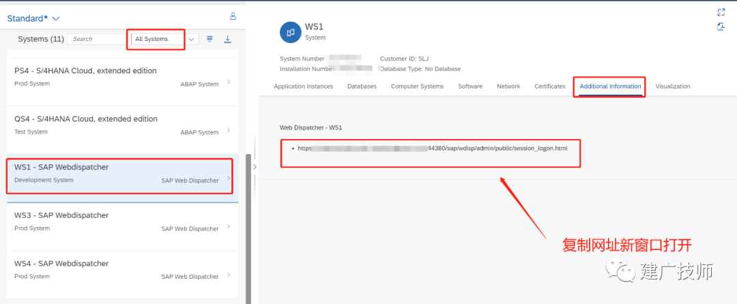Switch to the Network tab
737x304 pixels.
508,87
